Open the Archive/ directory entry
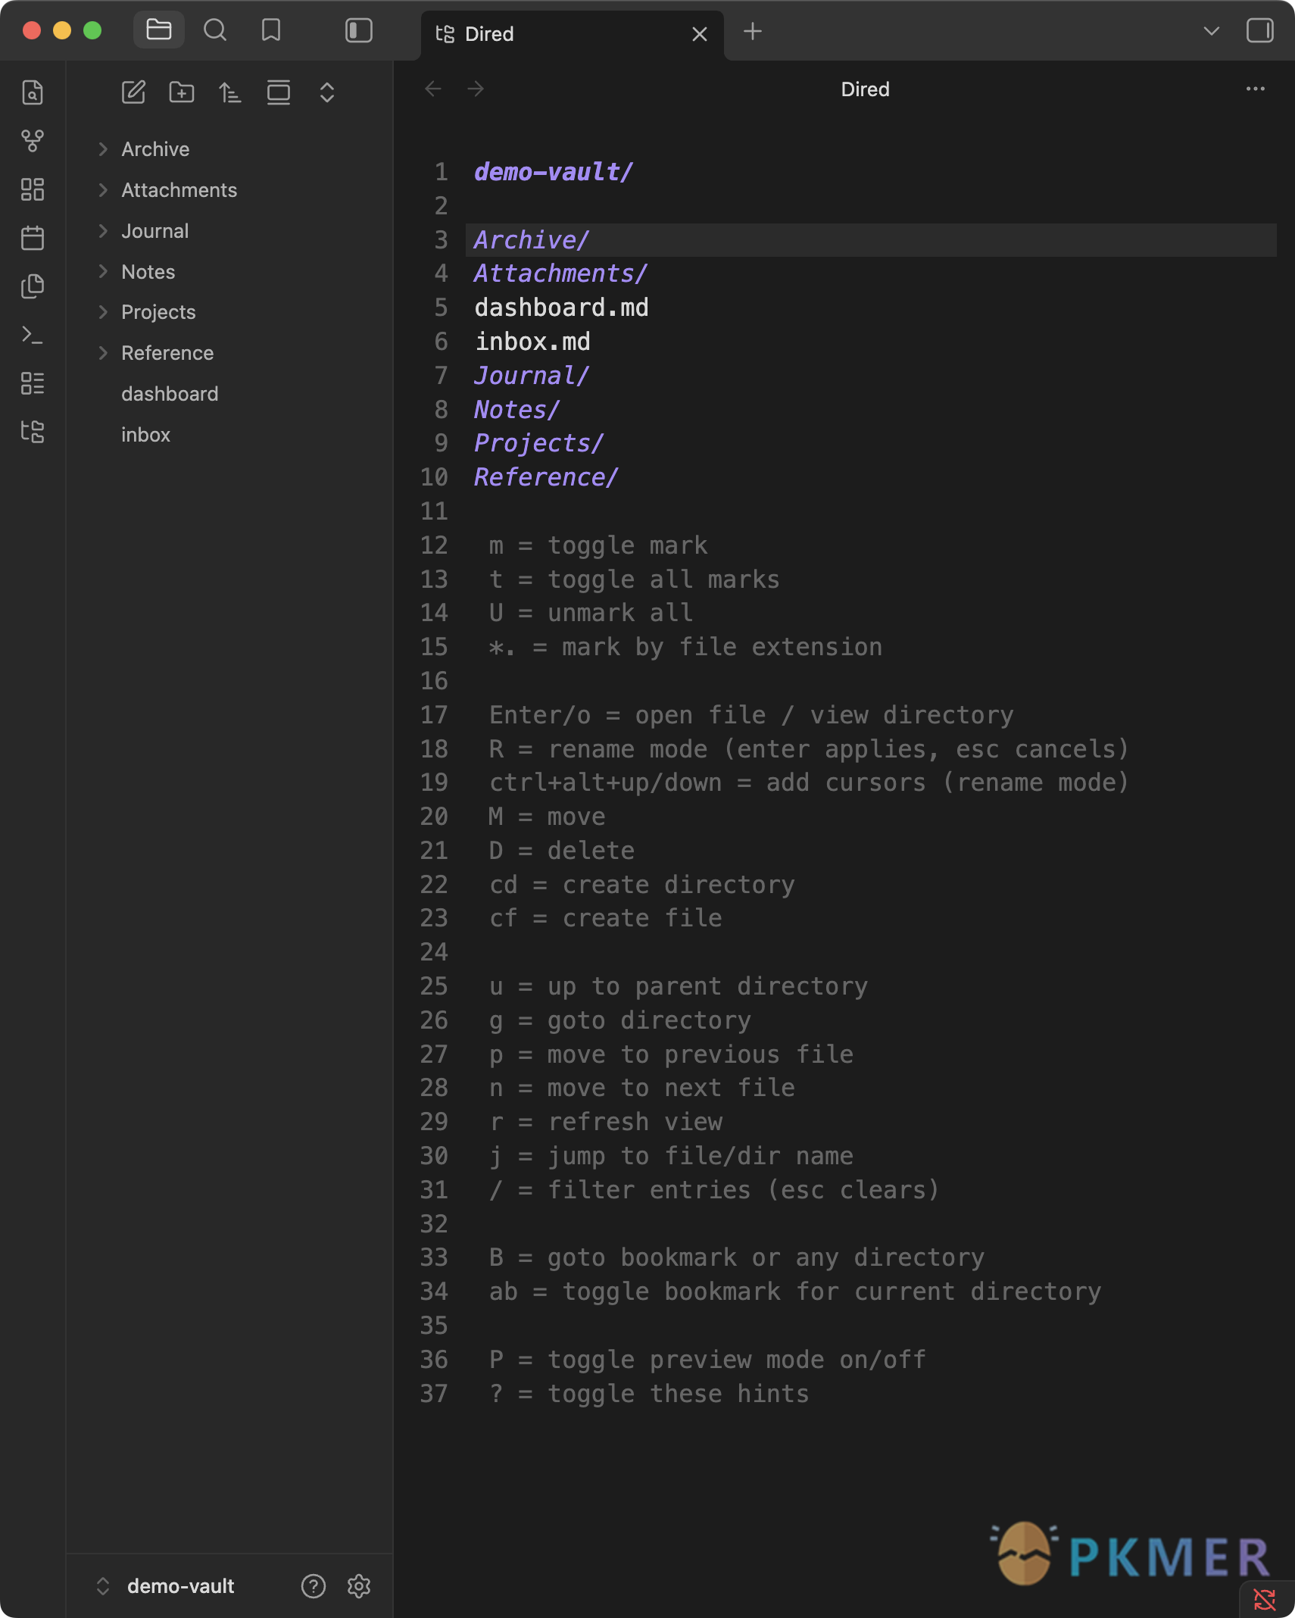 [531, 240]
